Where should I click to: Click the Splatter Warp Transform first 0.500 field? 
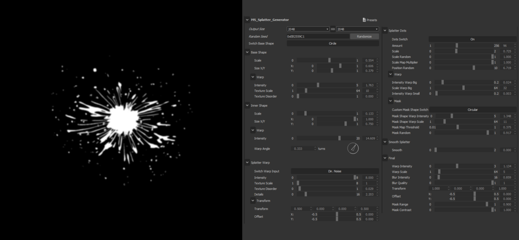(300, 209)
